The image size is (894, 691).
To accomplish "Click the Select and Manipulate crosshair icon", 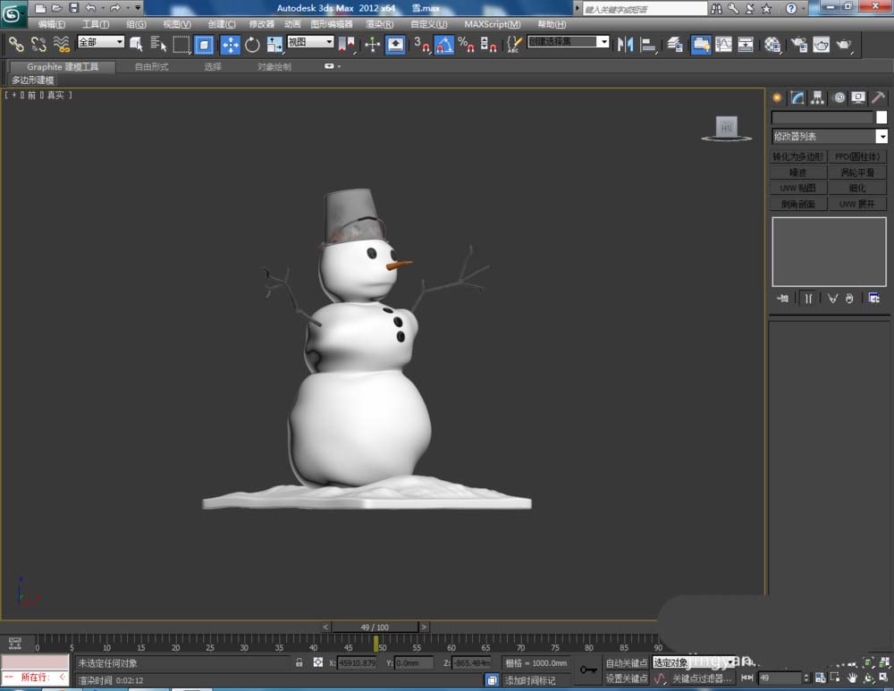I will tap(372, 45).
